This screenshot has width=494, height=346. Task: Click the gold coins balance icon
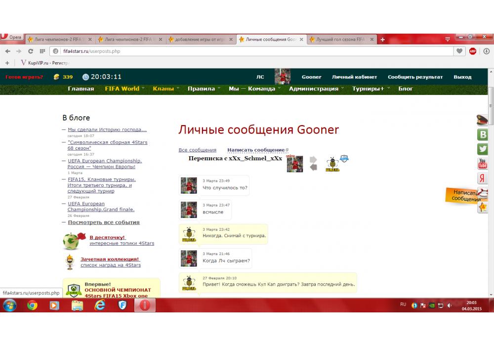click(x=56, y=77)
